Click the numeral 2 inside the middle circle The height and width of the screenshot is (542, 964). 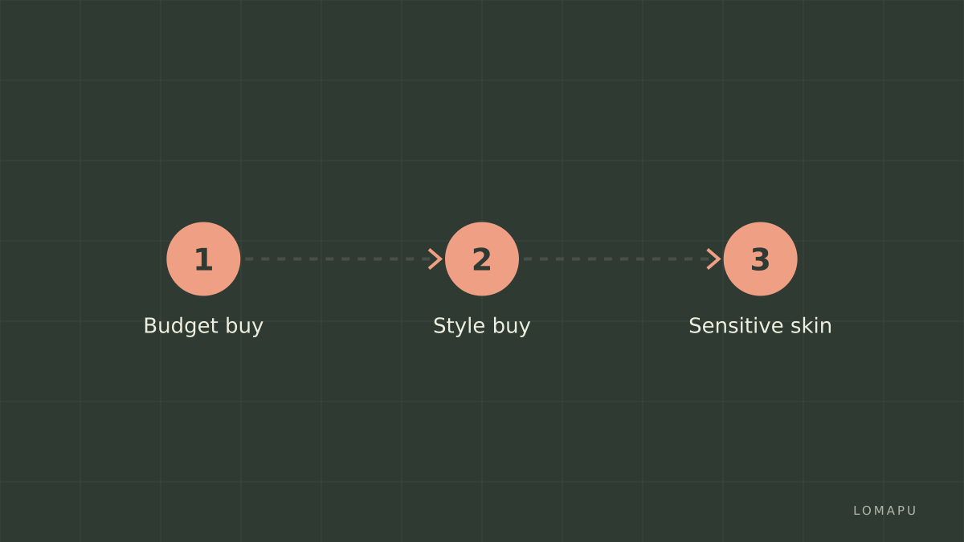coord(482,259)
